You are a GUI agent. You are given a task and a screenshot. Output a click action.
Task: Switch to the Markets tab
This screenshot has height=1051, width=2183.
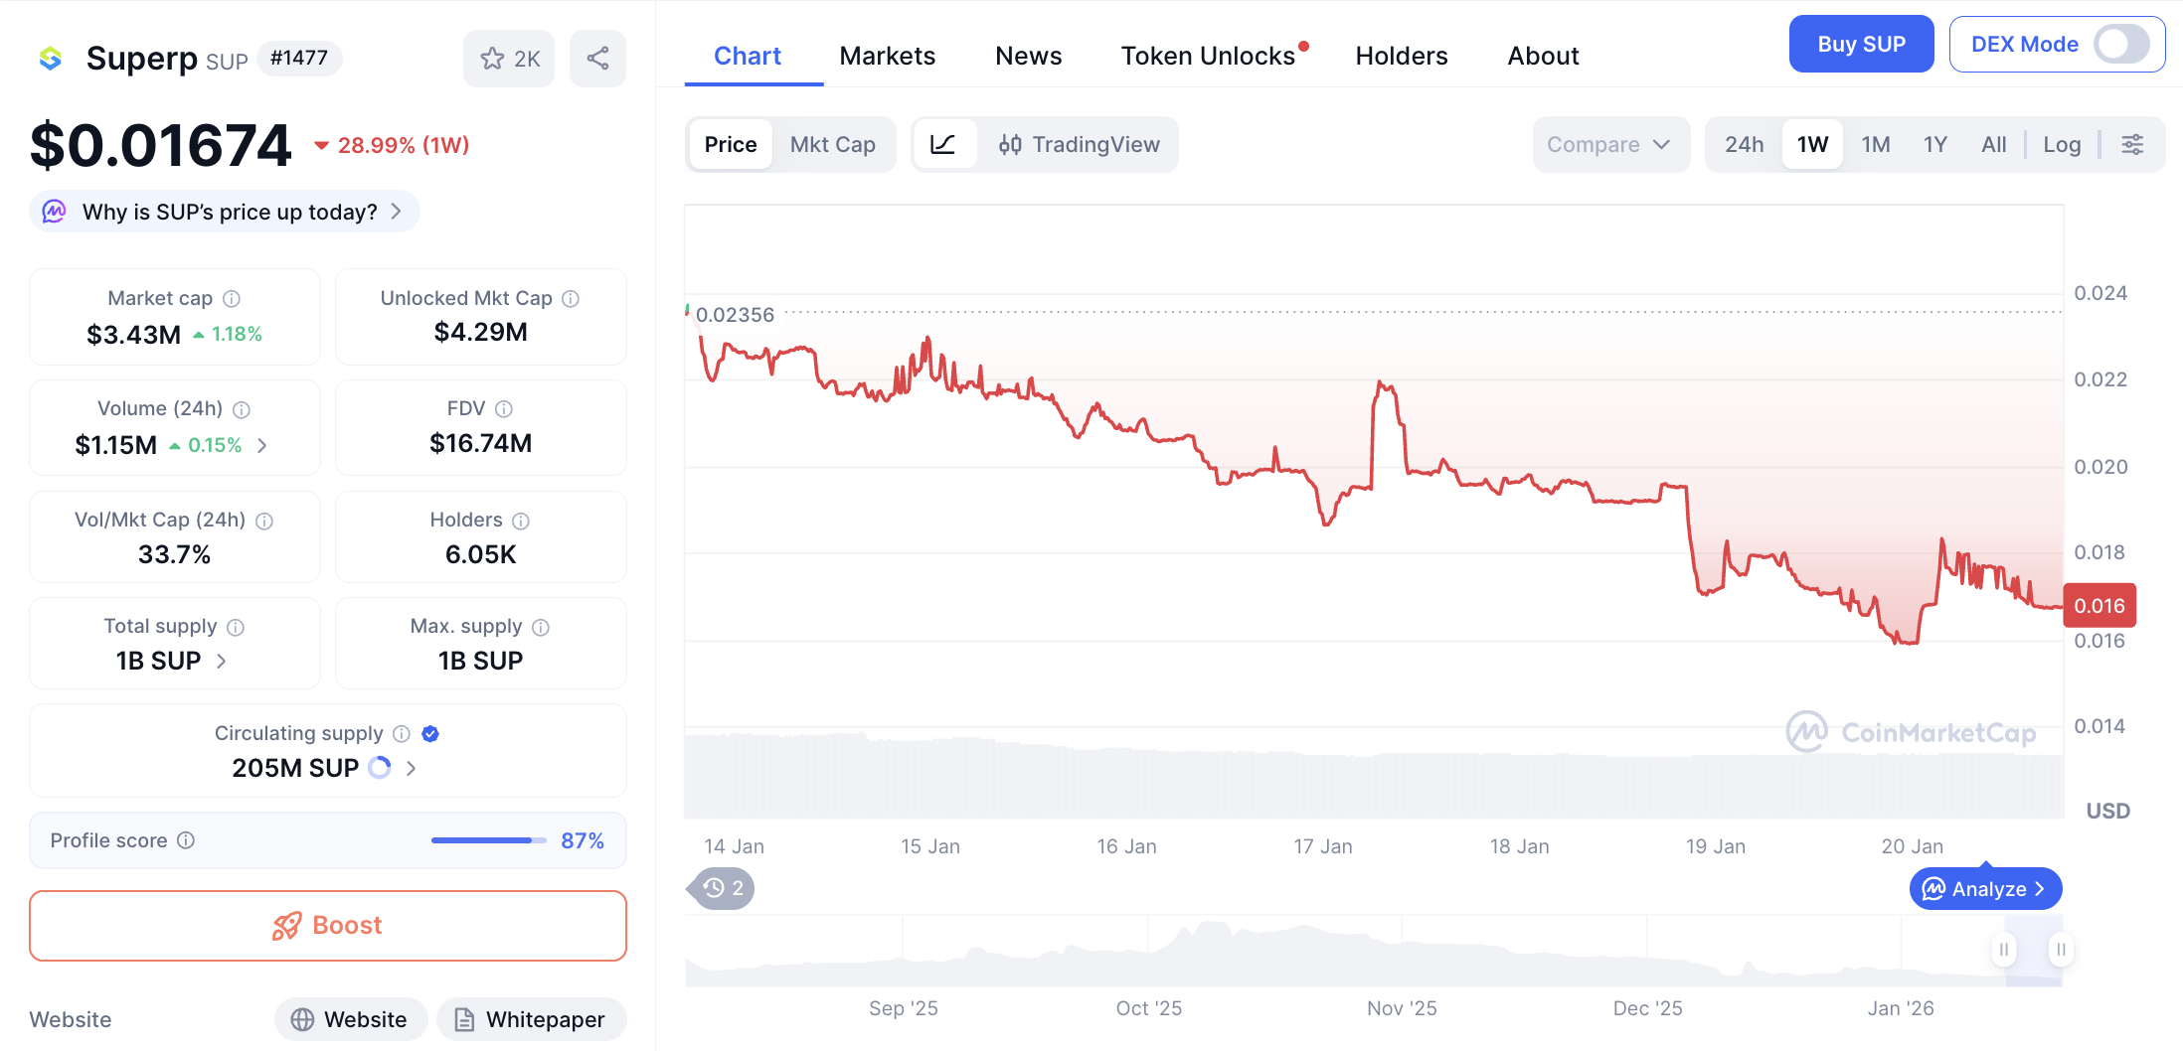887,57
